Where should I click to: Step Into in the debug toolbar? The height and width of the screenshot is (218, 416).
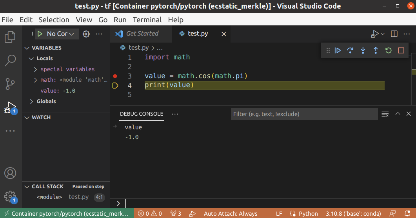click(363, 50)
